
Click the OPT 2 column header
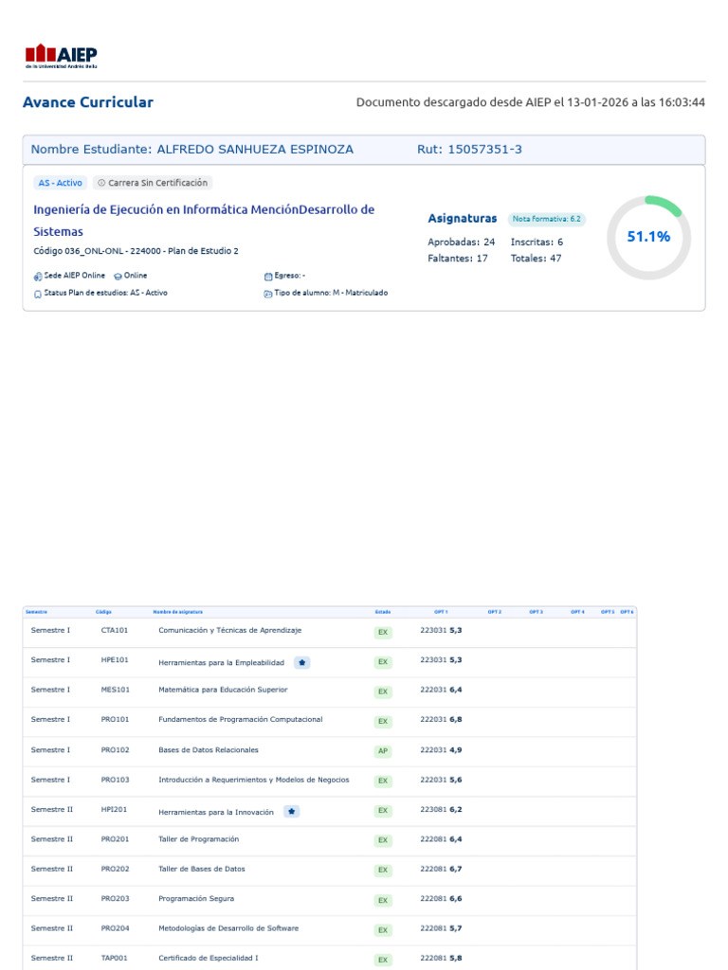[495, 612]
